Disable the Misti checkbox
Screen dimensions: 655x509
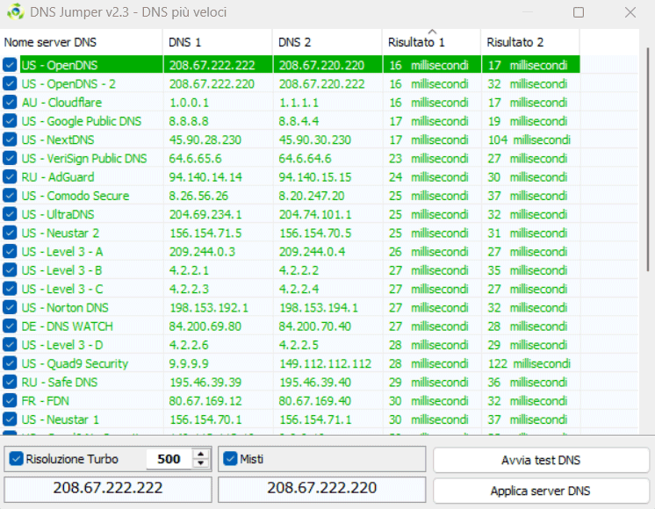[230, 459]
